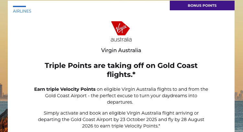Image resolution: width=243 pixels, height=132 pixels.
Task: Click the Virgin Australia partner name text
Action: coord(121,50)
